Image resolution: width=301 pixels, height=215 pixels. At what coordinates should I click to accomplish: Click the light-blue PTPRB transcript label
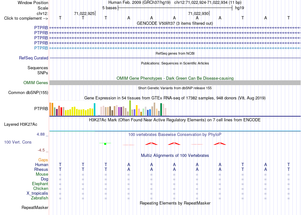41,48
